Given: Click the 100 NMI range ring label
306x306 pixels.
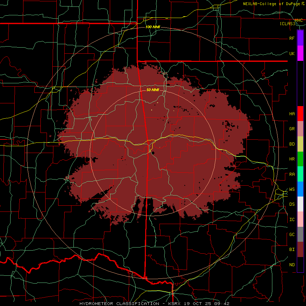Looking at the screenshot, I should point(153,27).
